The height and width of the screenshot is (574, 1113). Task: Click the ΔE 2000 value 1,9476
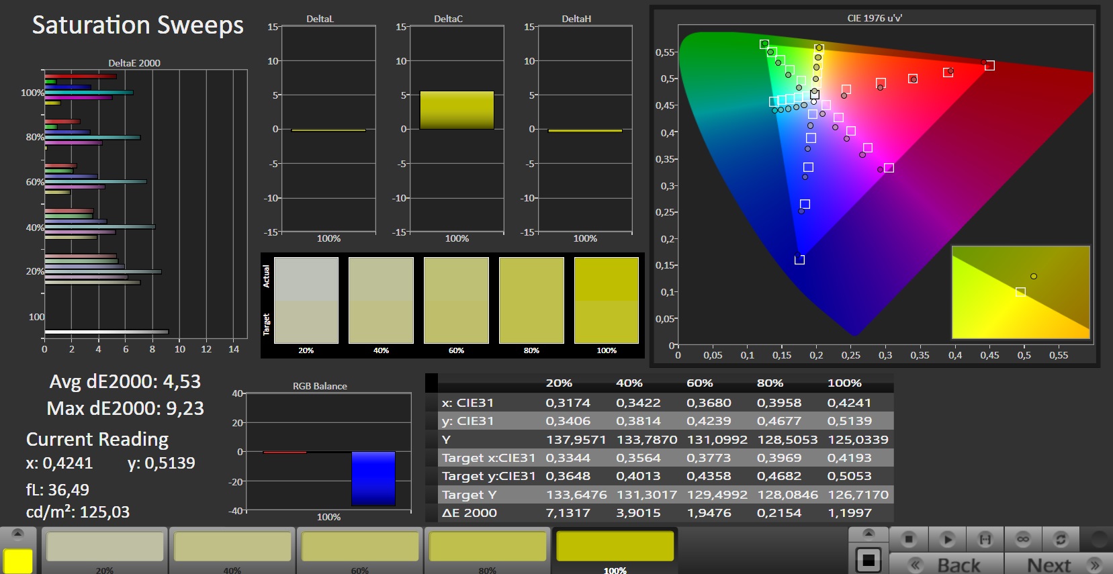click(709, 513)
